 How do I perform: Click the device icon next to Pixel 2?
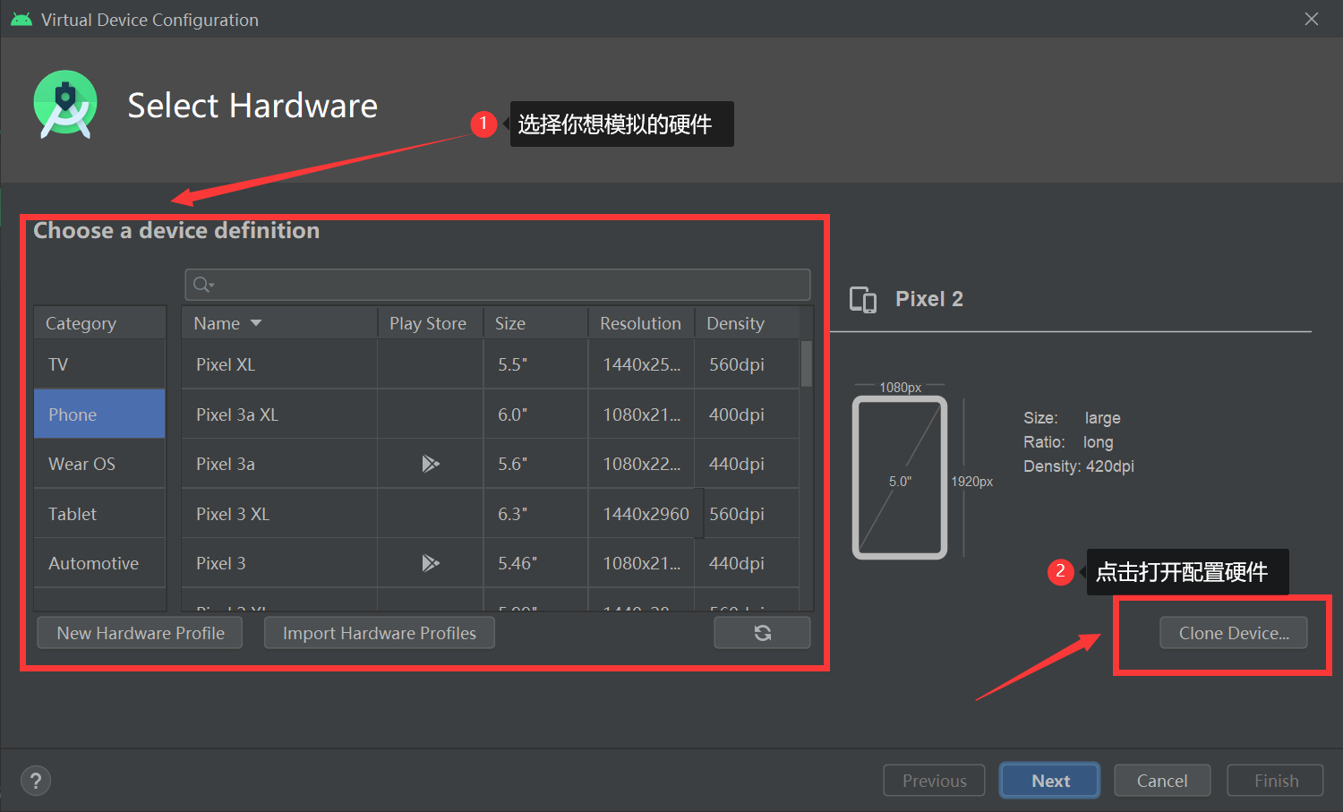[863, 299]
